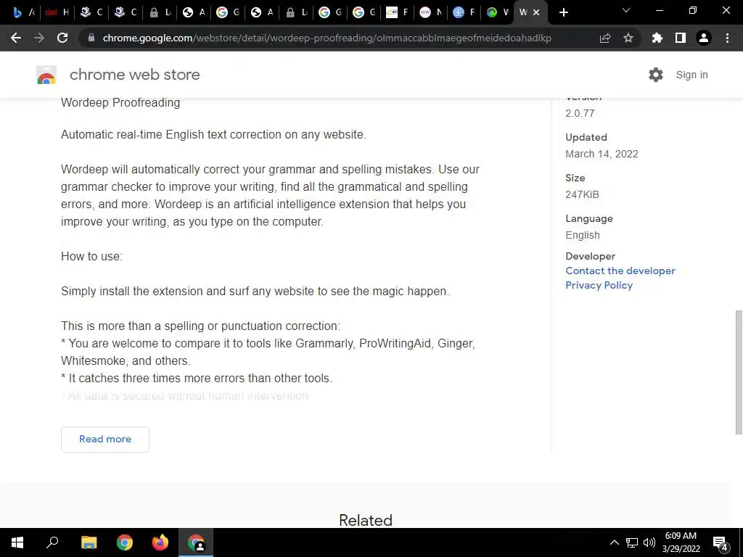
Task: Open File Explorer from taskbar
Action: 89,542
